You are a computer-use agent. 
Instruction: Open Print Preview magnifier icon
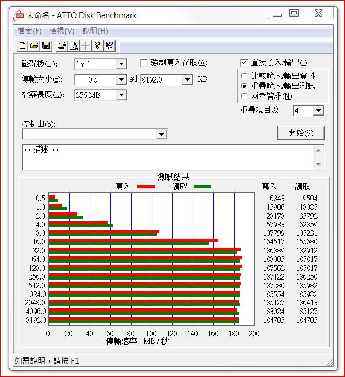click(74, 45)
